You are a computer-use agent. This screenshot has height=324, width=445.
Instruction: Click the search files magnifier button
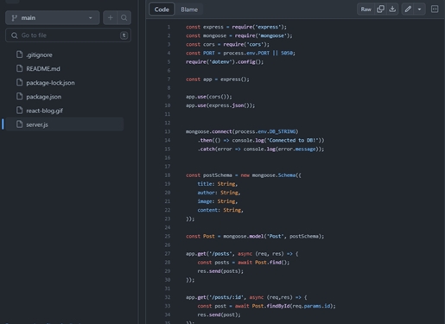point(124,18)
